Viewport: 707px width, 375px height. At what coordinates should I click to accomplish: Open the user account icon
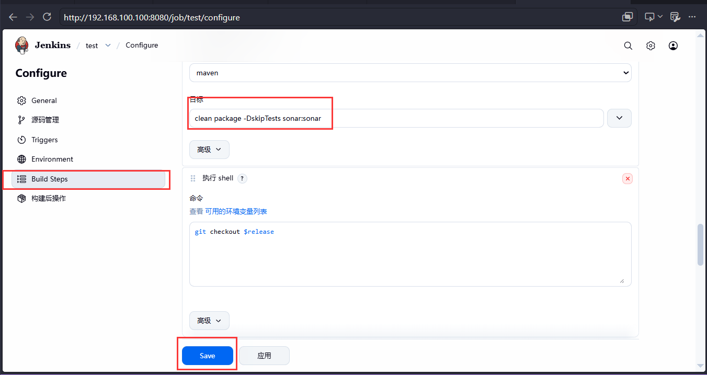click(673, 46)
